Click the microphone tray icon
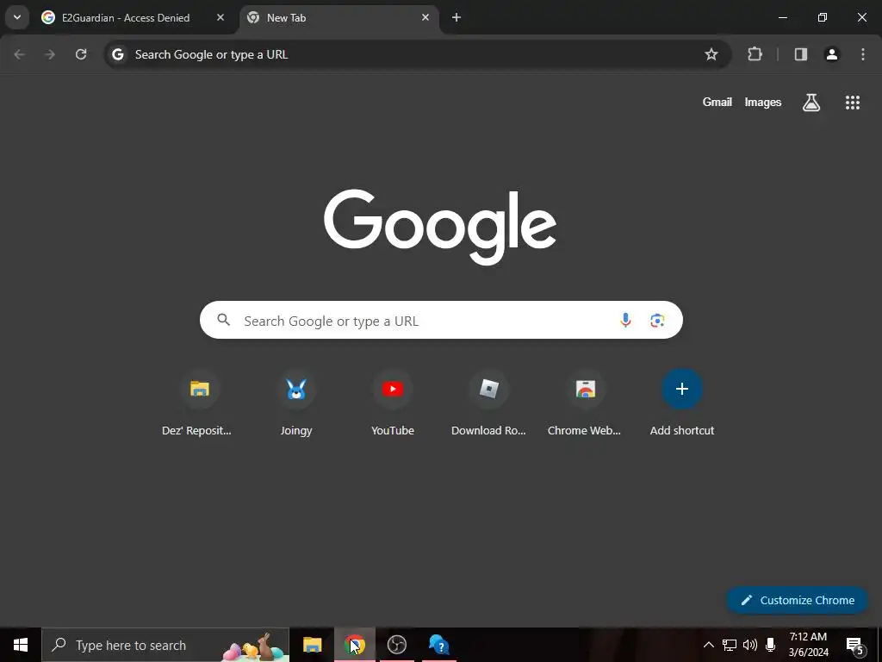The width and height of the screenshot is (882, 662). point(771,645)
